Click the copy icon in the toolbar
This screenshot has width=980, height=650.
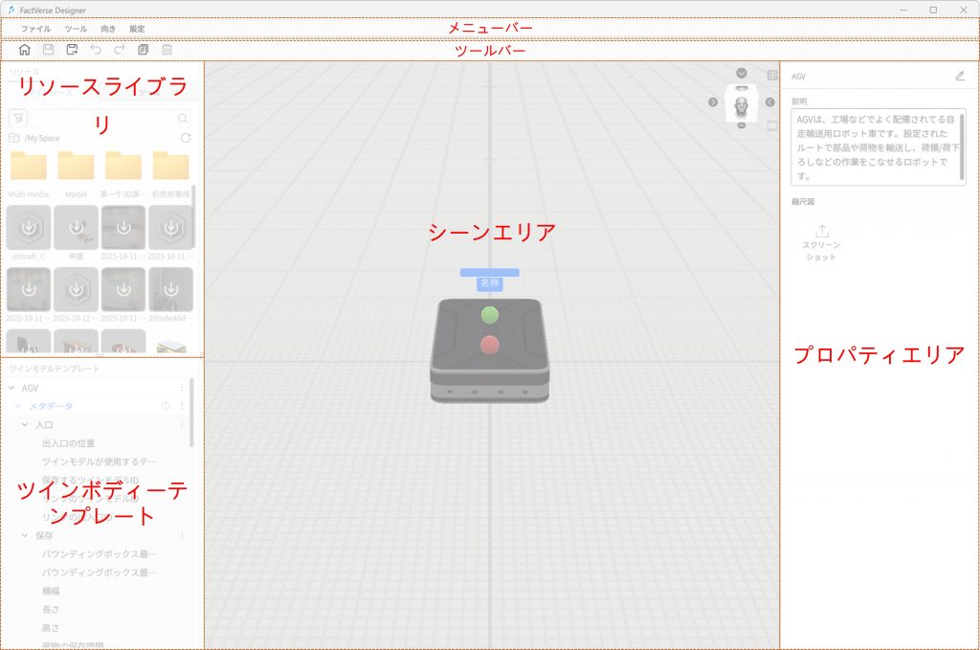click(x=144, y=49)
